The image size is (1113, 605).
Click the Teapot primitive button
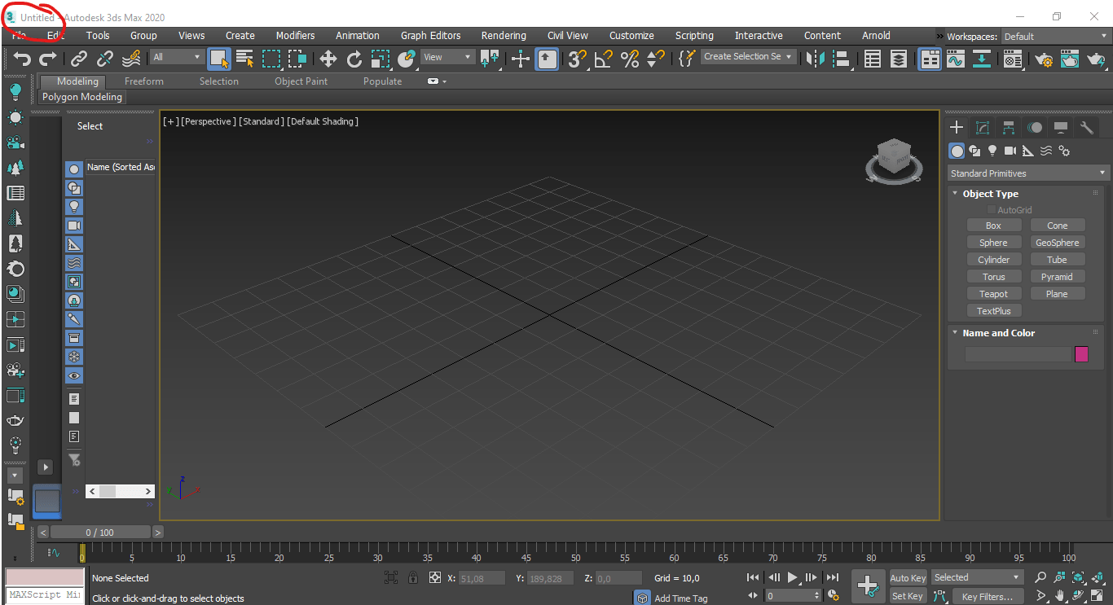[993, 294]
